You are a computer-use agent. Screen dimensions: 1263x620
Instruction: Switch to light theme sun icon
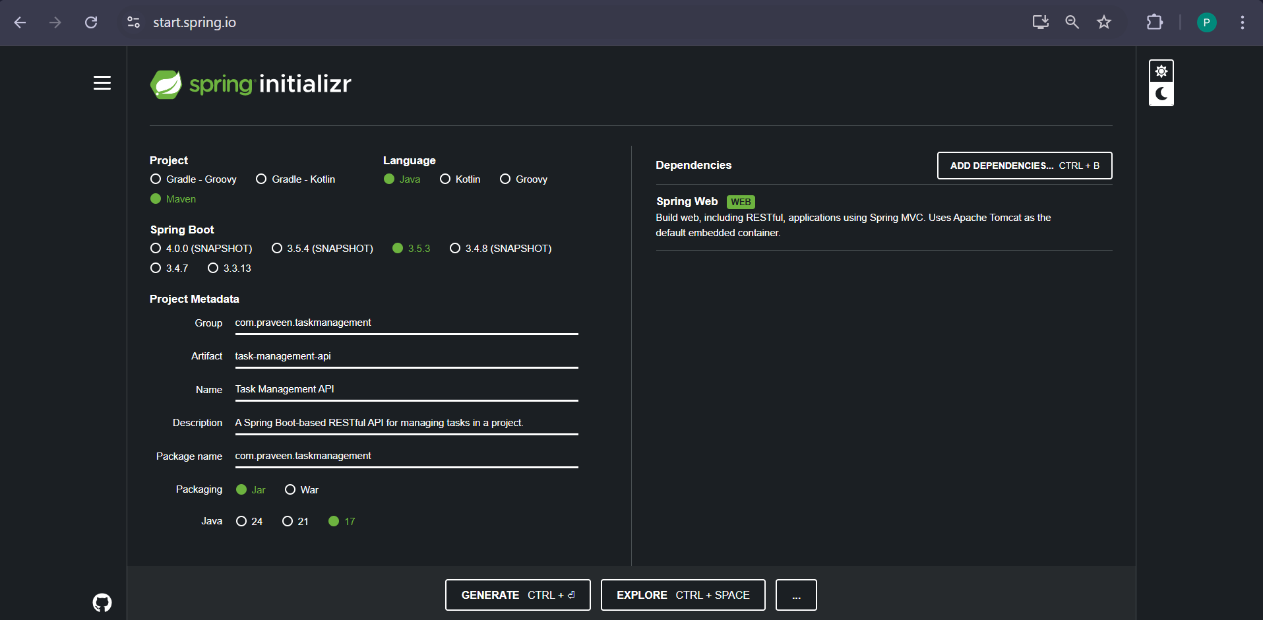coord(1161,71)
